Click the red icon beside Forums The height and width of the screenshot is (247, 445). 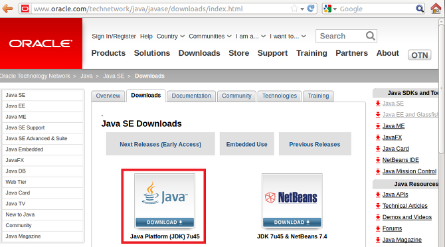click(x=378, y=228)
